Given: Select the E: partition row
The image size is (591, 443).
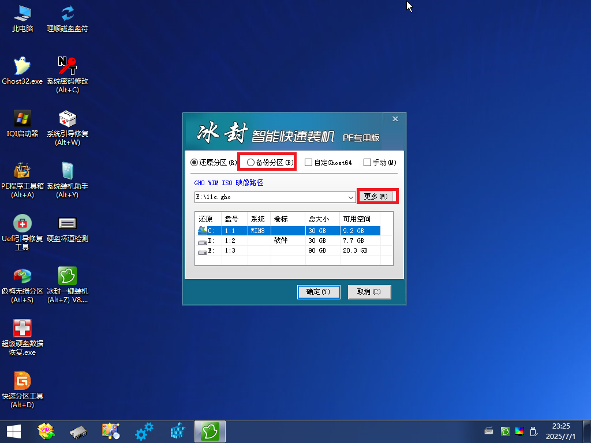Looking at the screenshot, I should (289, 250).
